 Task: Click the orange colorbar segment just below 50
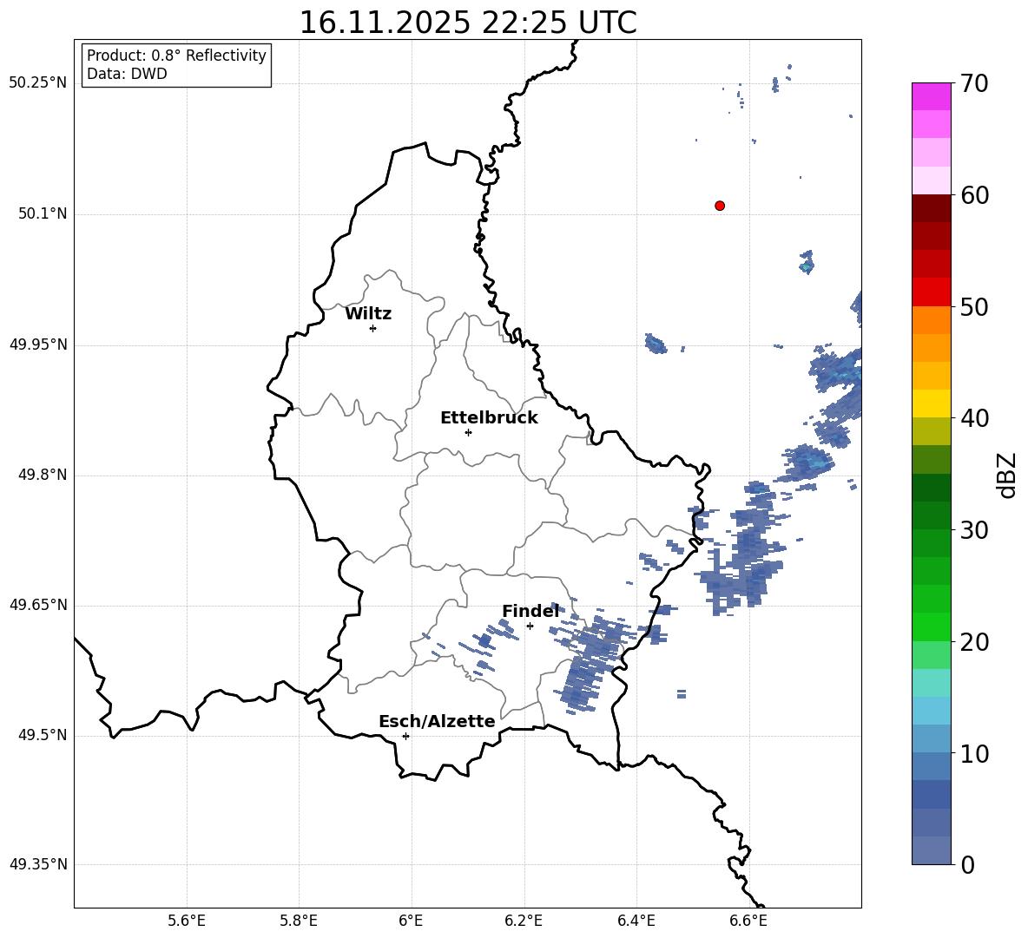931,320
